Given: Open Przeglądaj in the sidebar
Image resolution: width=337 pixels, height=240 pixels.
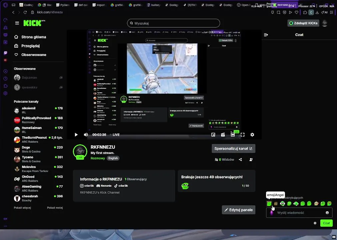Looking at the screenshot, I should pyautogui.click(x=27, y=46).
